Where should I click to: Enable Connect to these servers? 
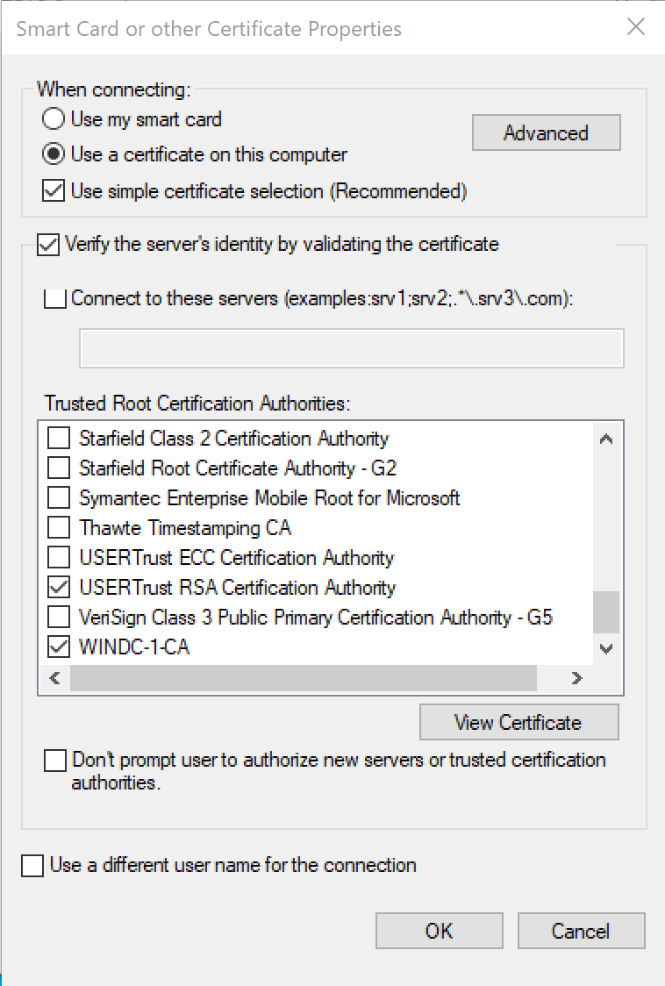point(54,298)
